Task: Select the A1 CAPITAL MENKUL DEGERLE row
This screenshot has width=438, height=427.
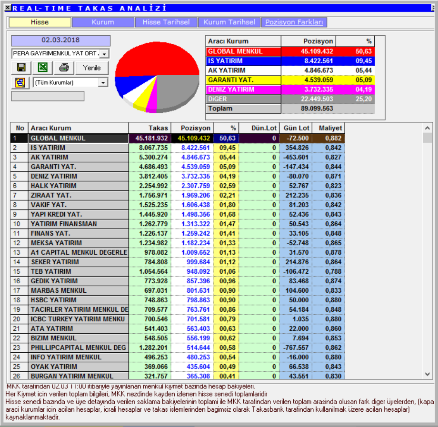Action: tap(178, 252)
